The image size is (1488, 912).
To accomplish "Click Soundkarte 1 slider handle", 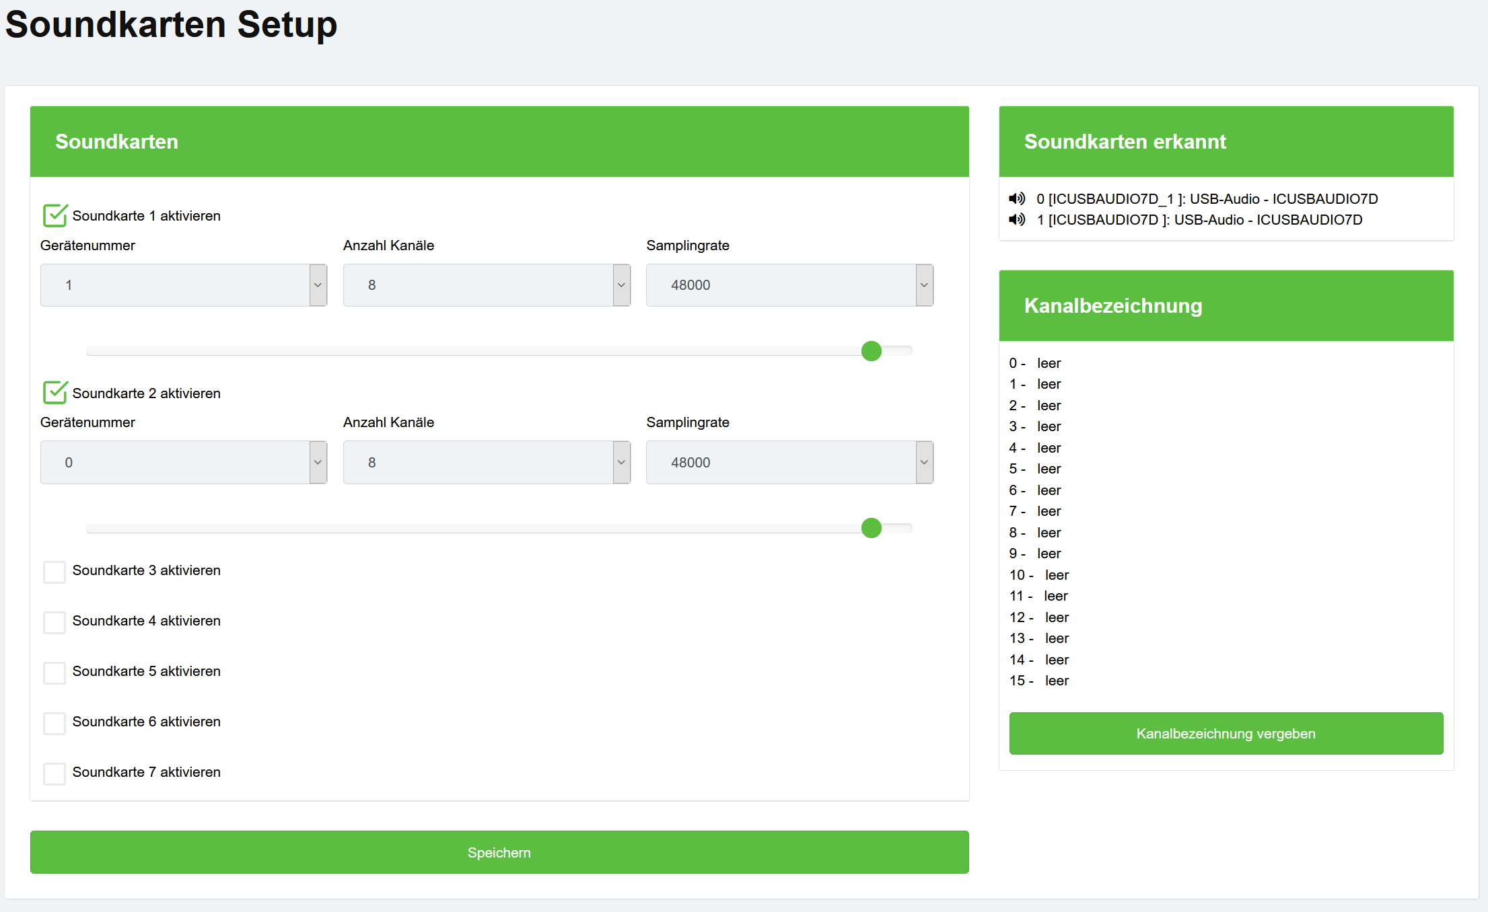I will 872,350.
